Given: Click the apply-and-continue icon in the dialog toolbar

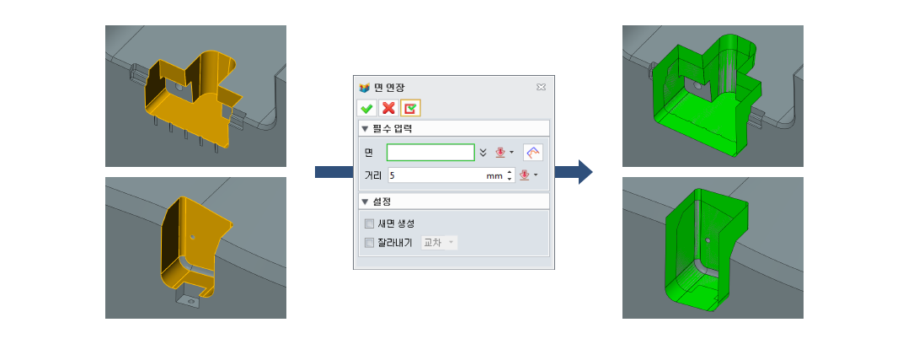Looking at the screenshot, I should coord(410,108).
